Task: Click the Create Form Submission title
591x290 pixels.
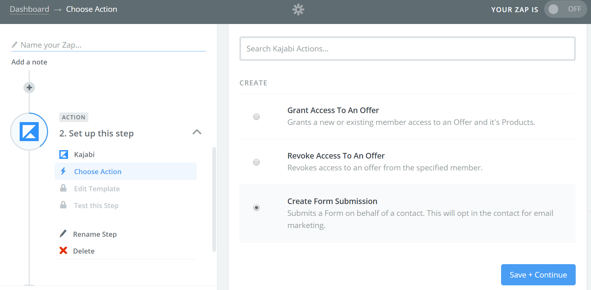Action: [332, 201]
